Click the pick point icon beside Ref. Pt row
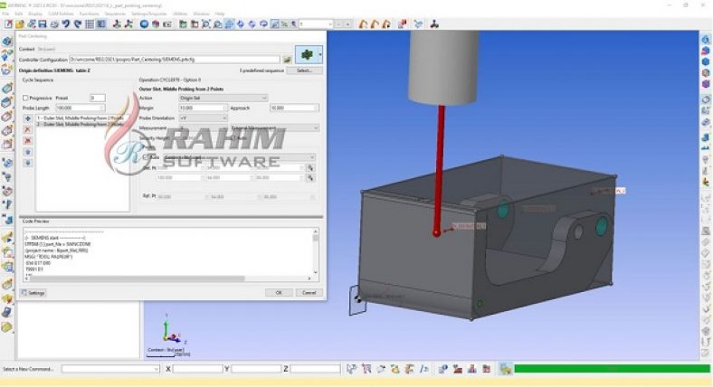 point(309,167)
